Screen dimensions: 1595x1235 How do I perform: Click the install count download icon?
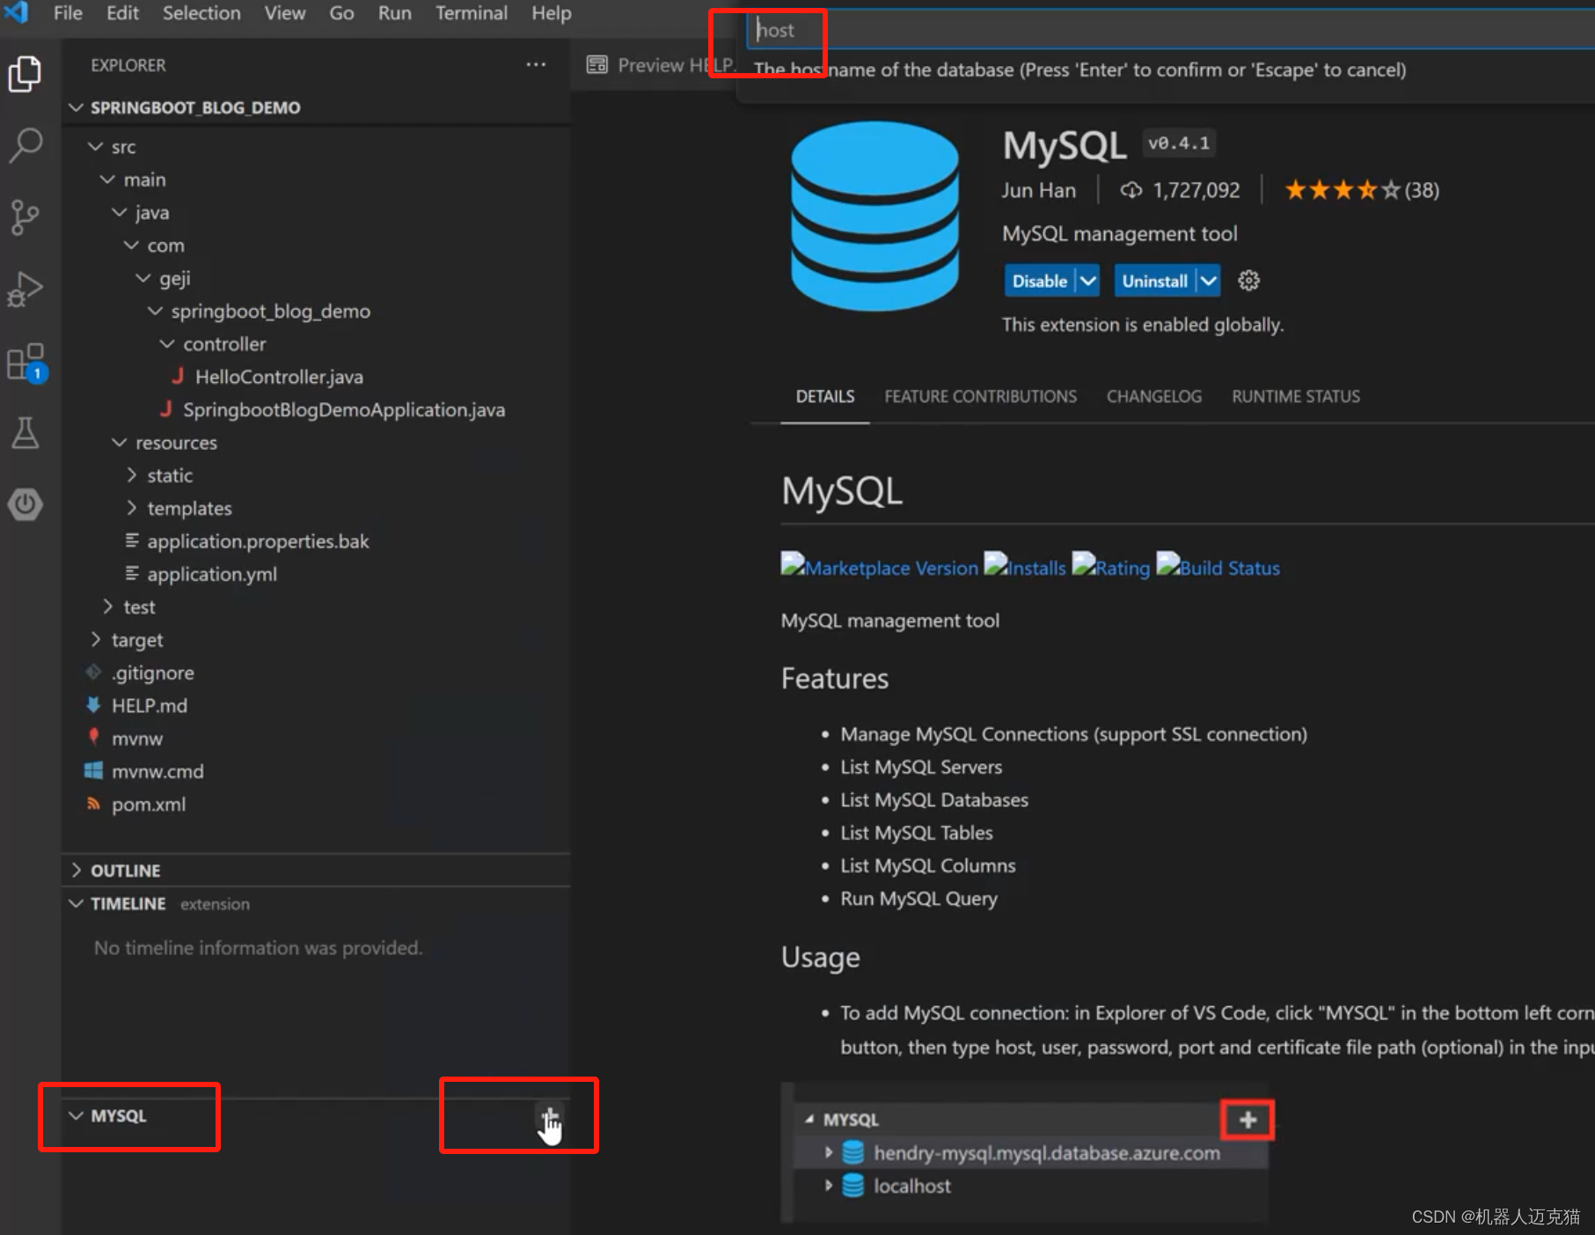[x=1131, y=190]
